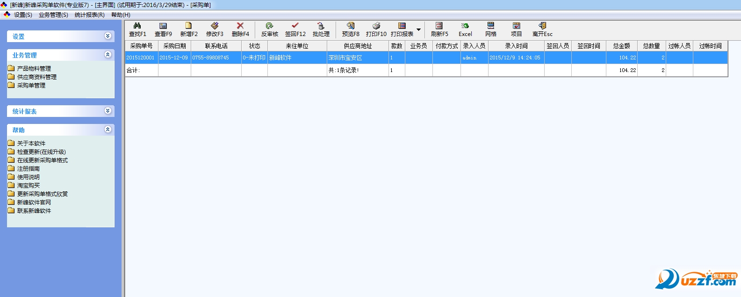
Task: Click the 深圳市宝安区 address cell
Action: click(x=358, y=58)
